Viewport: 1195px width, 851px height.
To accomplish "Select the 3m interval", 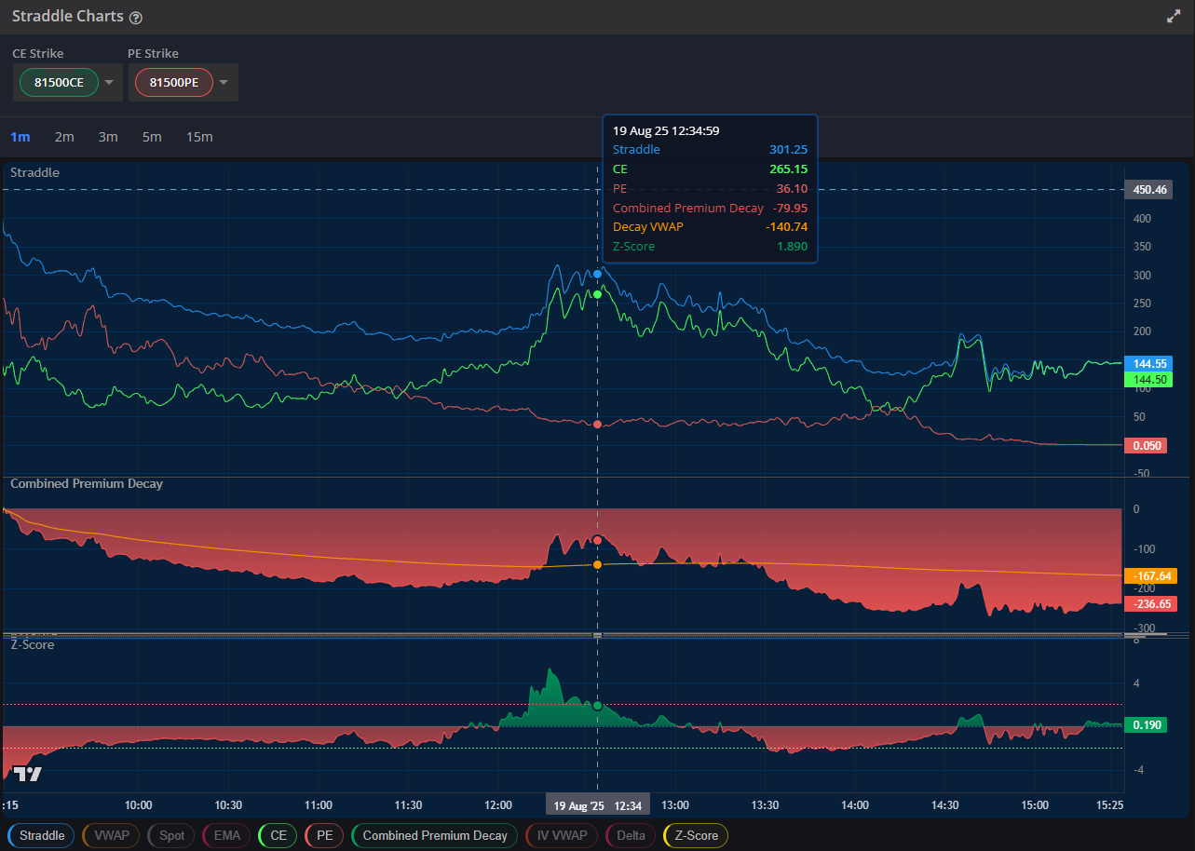I will [108, 136].
